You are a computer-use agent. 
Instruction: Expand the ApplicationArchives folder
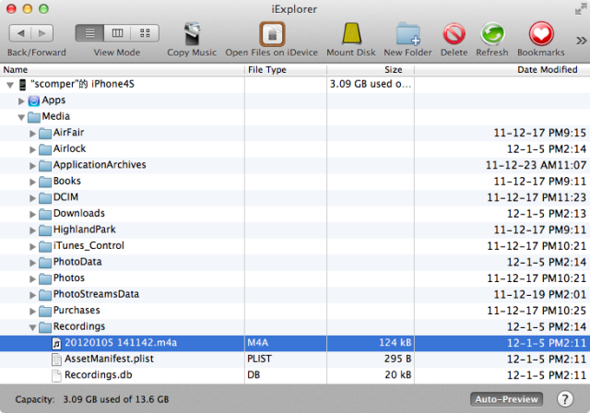(x=33, y=166)
